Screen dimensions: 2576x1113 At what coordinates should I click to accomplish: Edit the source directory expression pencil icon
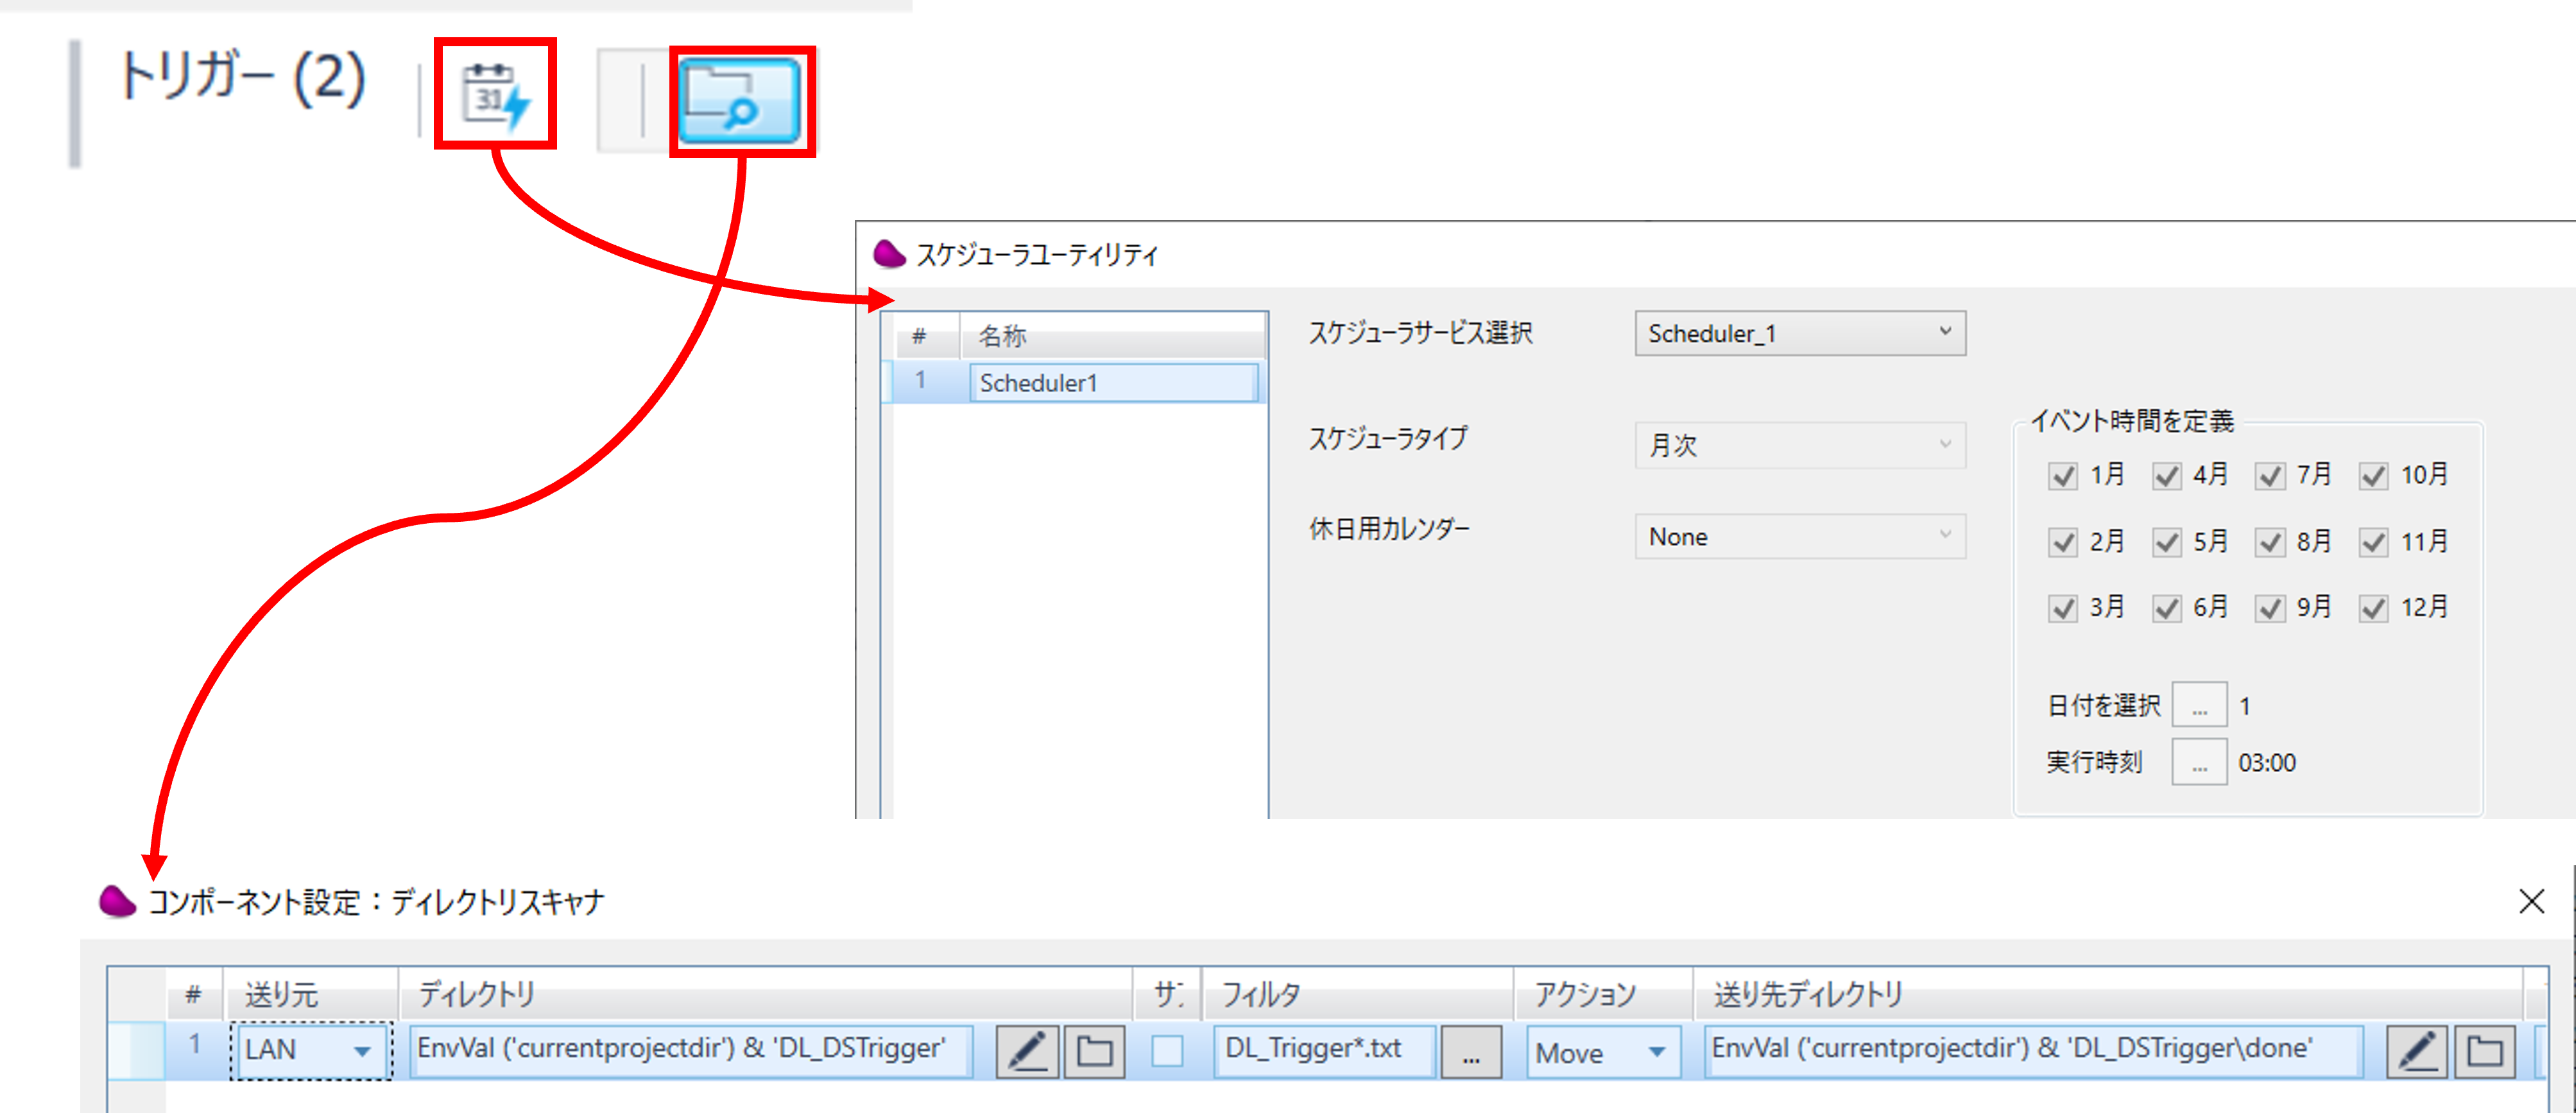(1027, 1051)
